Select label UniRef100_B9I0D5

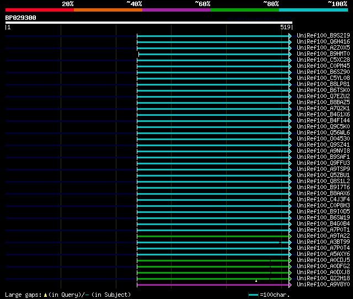(x=323, y=212)
